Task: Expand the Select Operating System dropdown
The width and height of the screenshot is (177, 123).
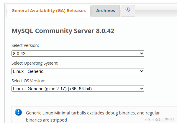Action: pyautogui.click(x=78, y=71)
